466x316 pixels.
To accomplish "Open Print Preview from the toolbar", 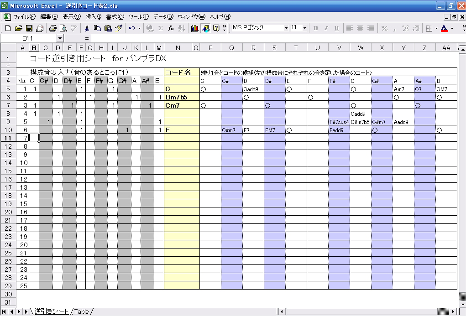I will [63, 28].
